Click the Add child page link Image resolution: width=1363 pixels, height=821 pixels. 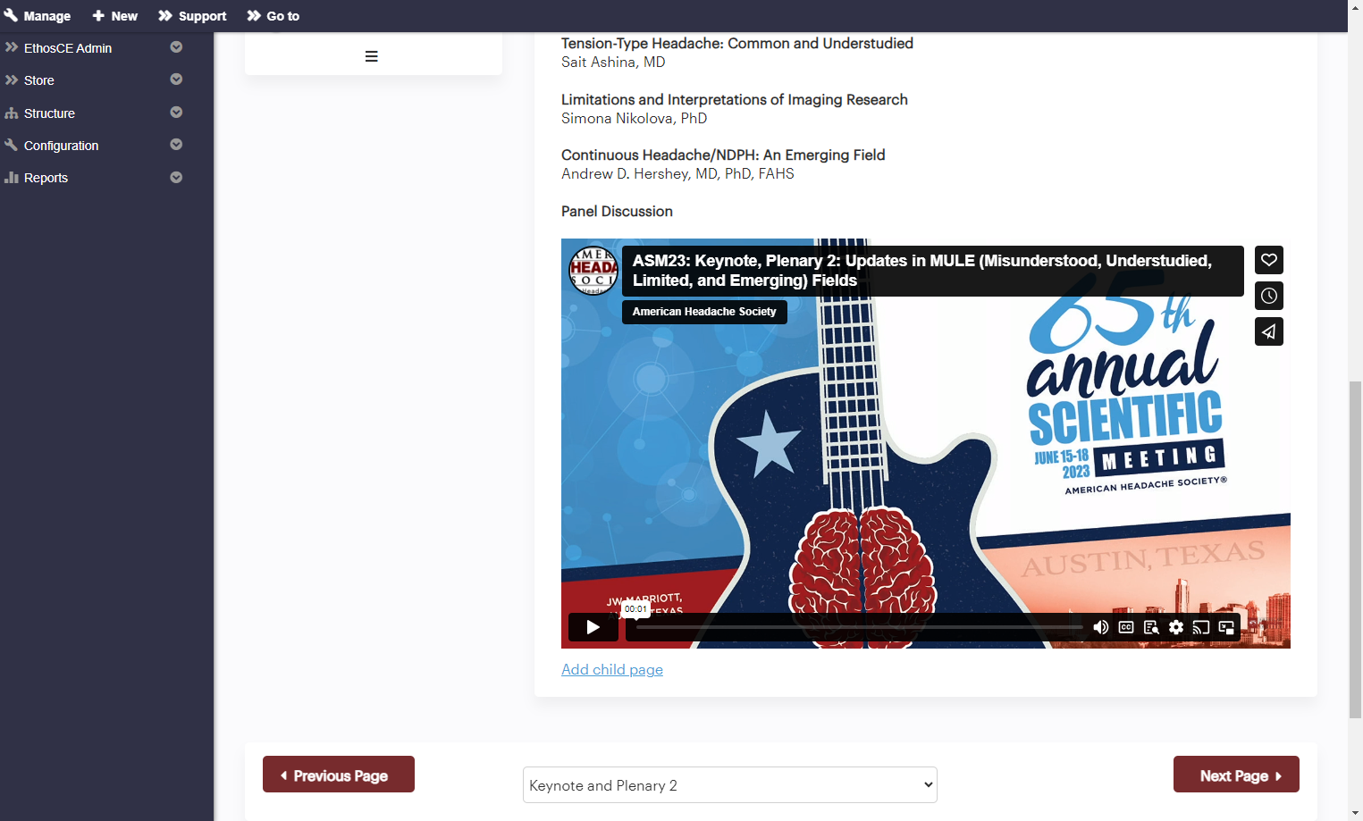[x=612, y=670]
